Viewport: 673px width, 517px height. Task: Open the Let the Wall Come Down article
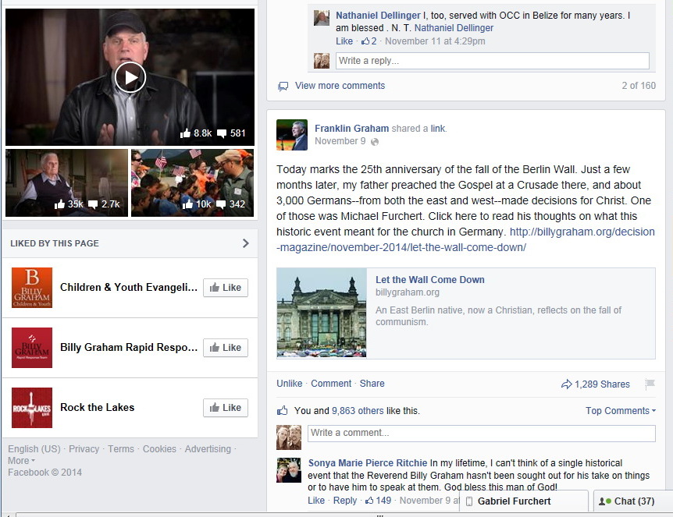[429, 280]
